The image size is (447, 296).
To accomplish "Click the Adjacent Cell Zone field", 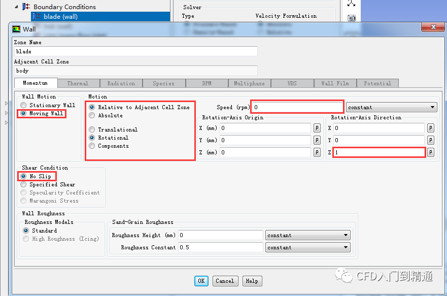I will tap(135, 71).
